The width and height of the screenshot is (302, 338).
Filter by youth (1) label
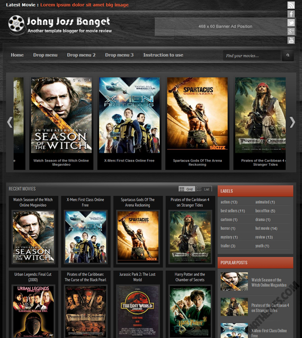[x=262, y=246]
